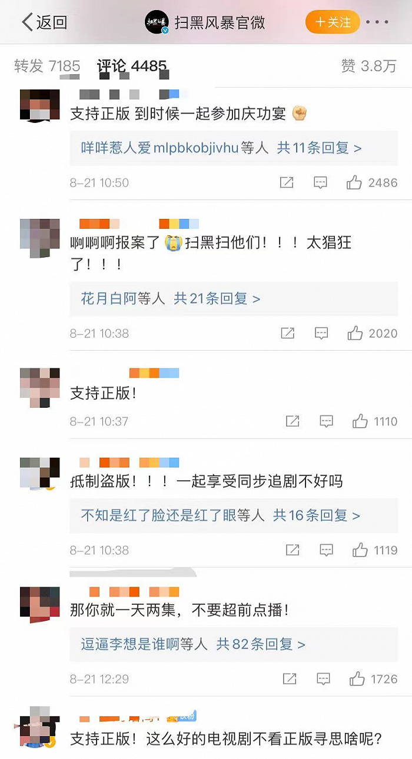Open commenter 咩咩惹人爱mlpbkobjivhu link
The height and width of the screenshot is (759, 412).
(160, 148)
